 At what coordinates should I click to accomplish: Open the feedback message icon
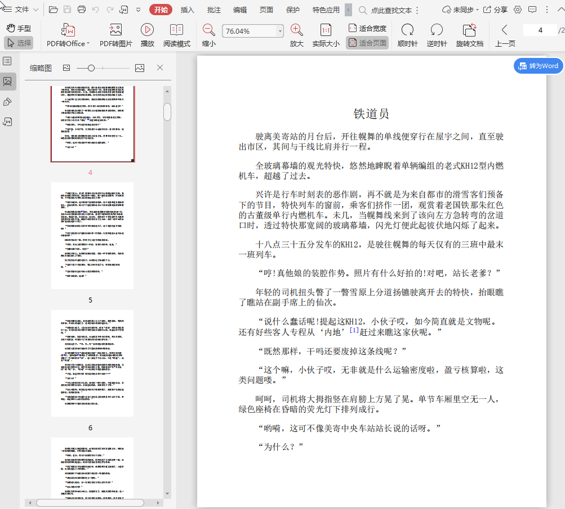(532, 10)
